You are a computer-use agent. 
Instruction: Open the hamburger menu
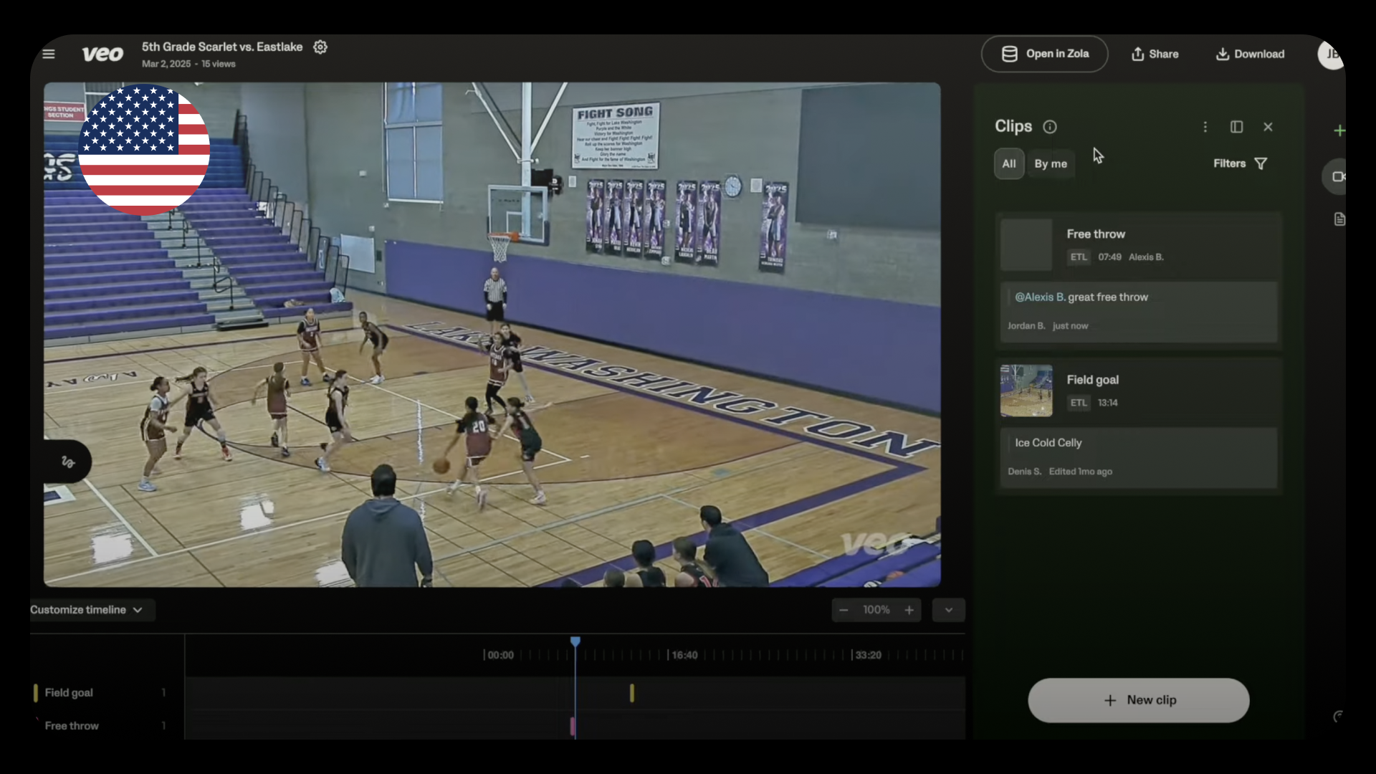click(49, 54)
